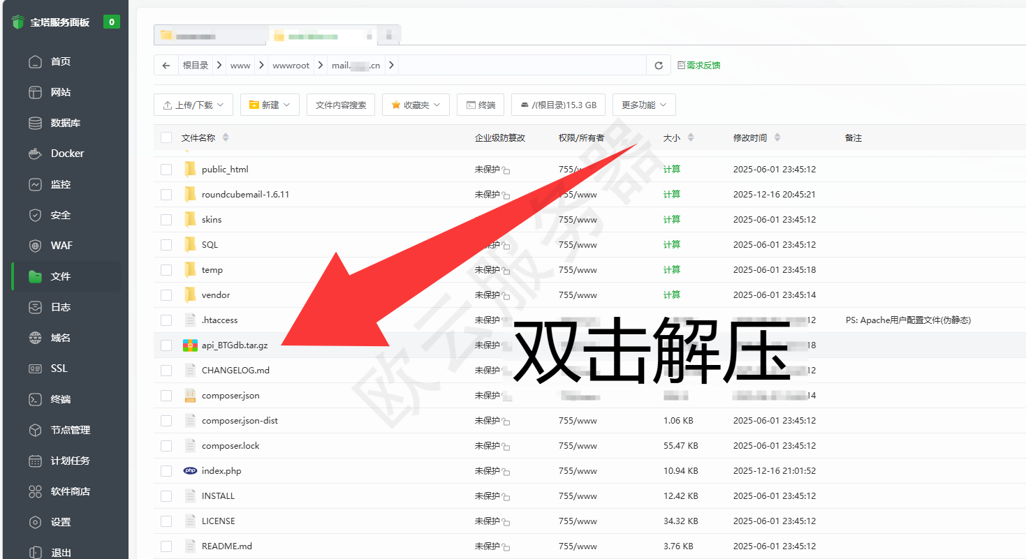
Task: Click the 文件内容搜索 button
Action: click(x=341, y=105)
